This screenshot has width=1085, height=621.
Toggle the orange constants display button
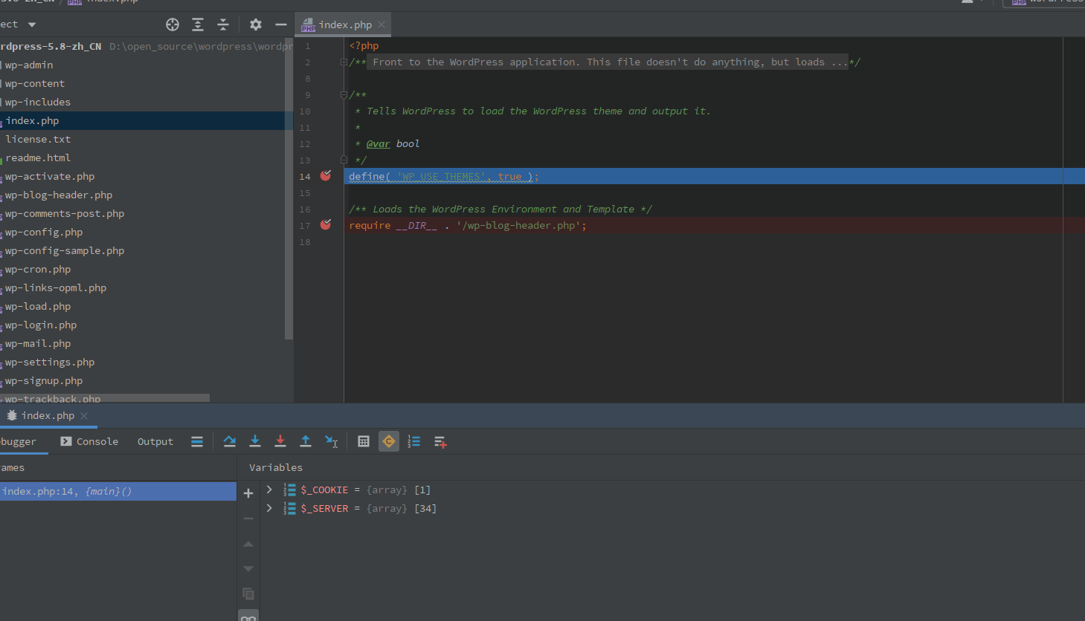pos(389,441)
